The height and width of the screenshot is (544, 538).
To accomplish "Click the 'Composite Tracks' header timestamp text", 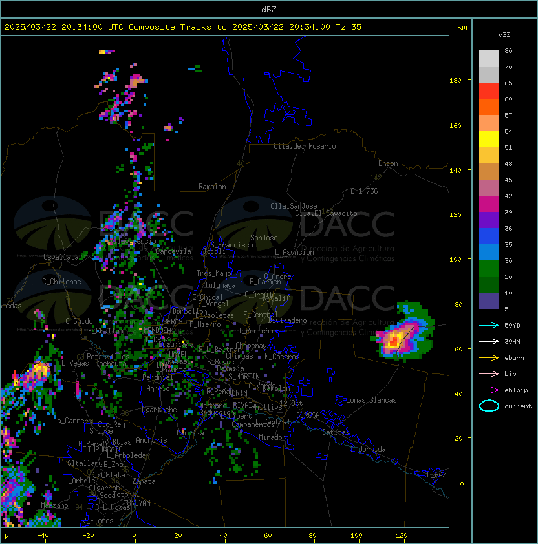I will pos(183,27).
